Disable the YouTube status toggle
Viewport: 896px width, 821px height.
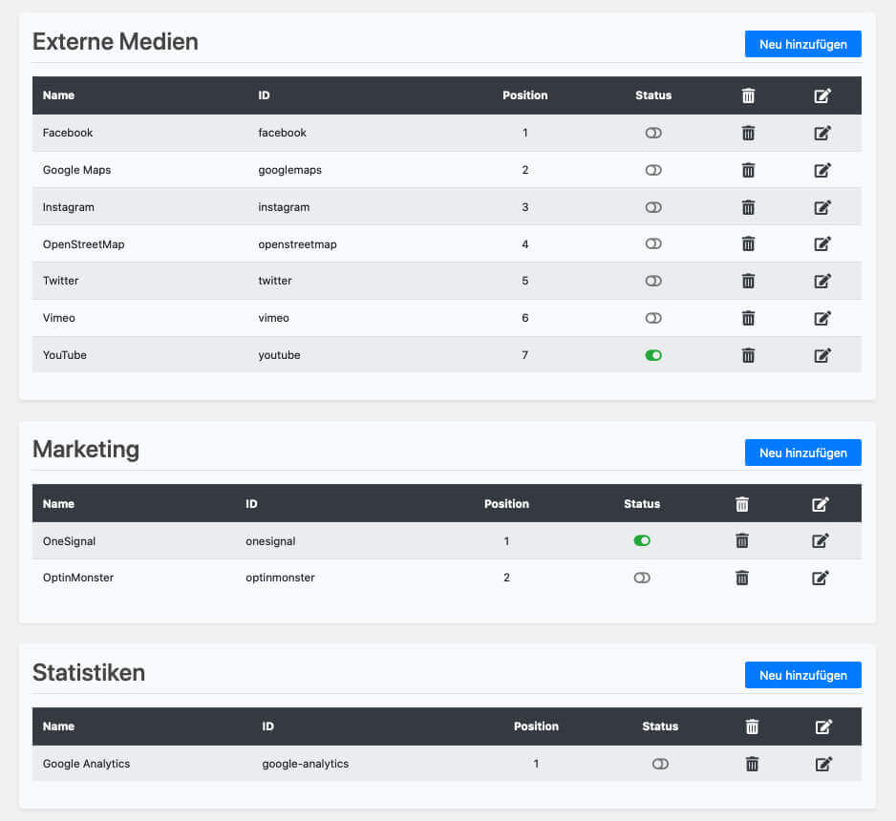tap(653, 356)
